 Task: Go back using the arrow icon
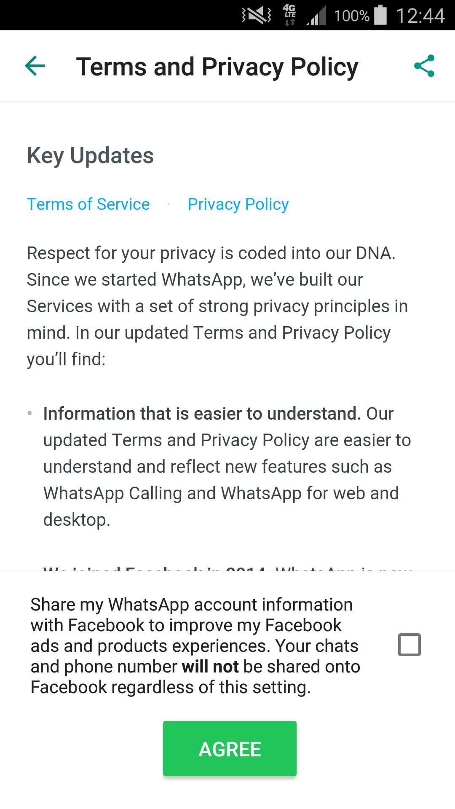point(35,66)
